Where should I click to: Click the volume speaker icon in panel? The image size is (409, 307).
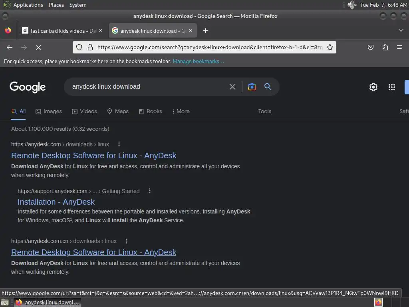351,5
